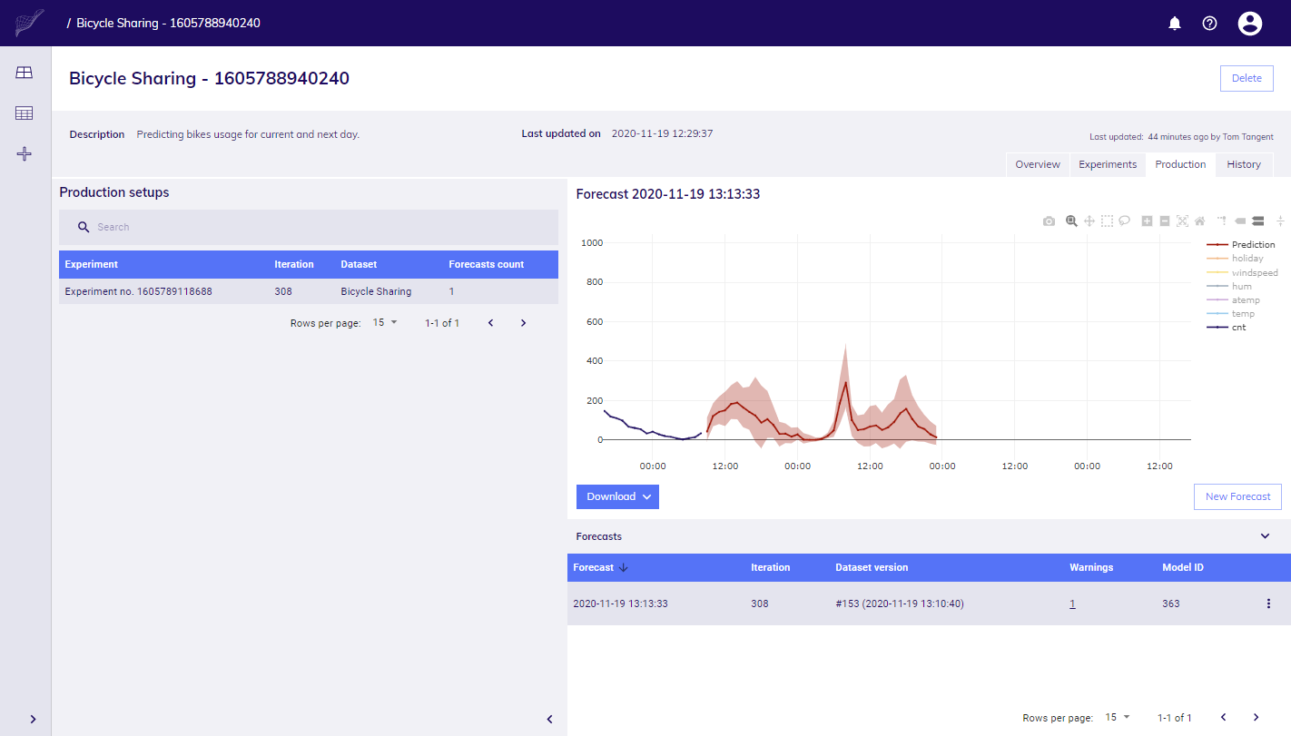Image resolution: width=1291 pixels, height=736 pixels.
Task: Click the plus icon in left sidebar
Action: 25,154
